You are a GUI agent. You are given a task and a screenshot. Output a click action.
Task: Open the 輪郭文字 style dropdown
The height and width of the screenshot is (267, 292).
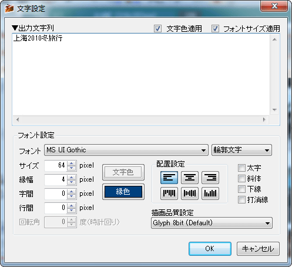241,150
